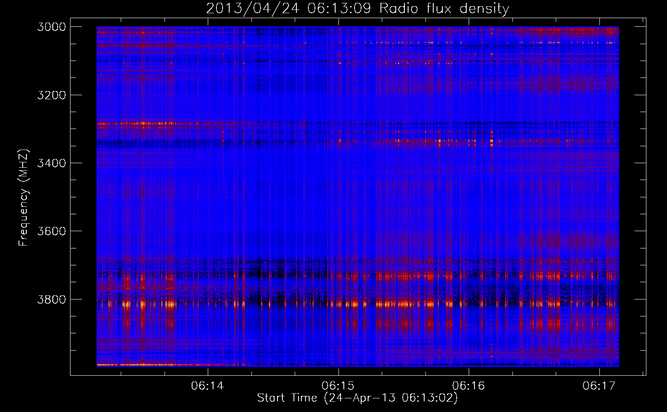Click the 06:16 time axis label
Viewport: 667px width, 412px height.
468,386
